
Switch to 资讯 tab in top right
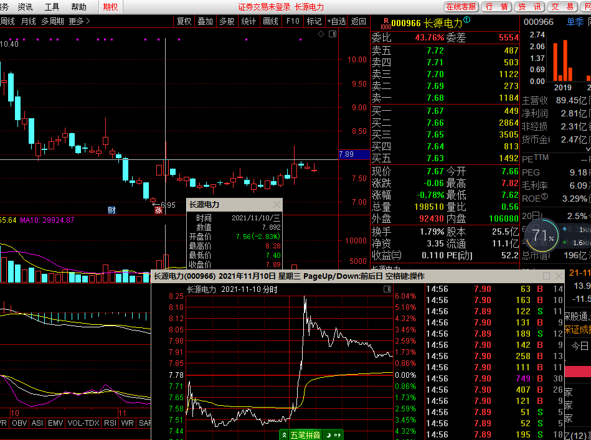[529, 7]
